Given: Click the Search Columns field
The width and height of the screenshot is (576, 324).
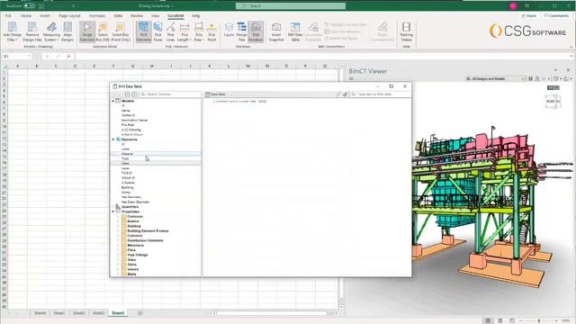Looking at the screenshot, I should pos(170,94).
